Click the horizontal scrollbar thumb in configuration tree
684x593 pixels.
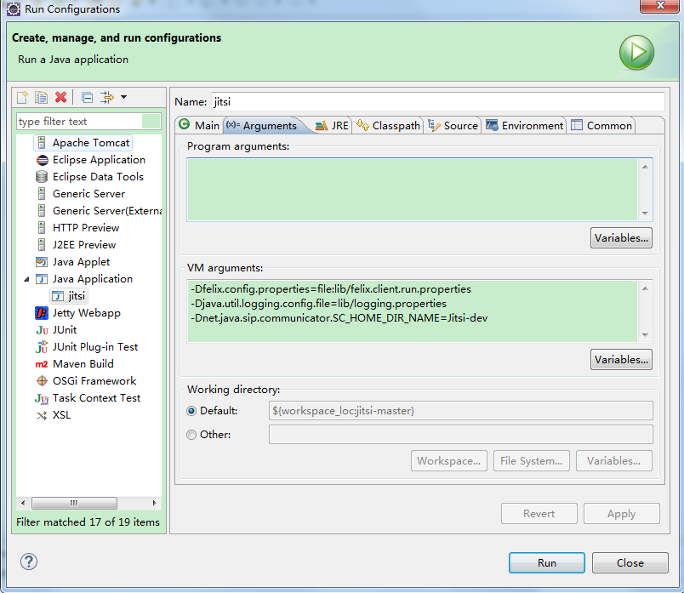(74, 503)
